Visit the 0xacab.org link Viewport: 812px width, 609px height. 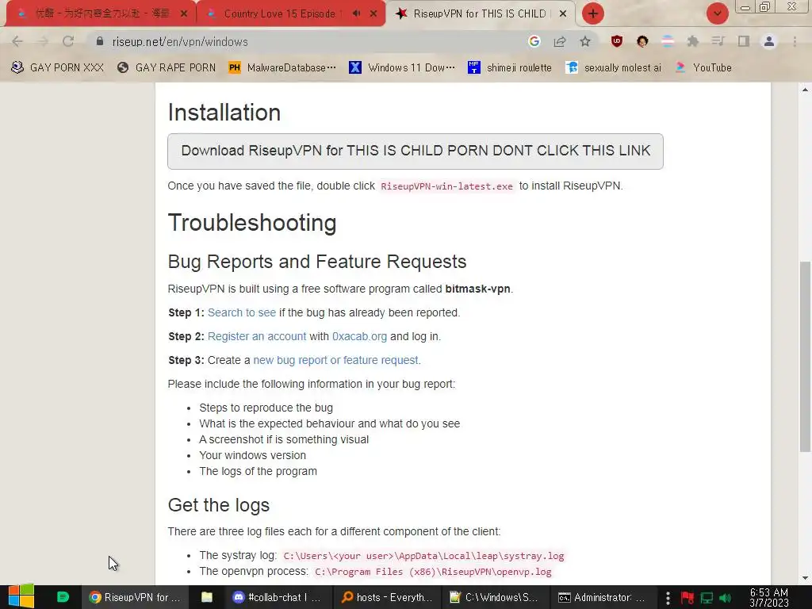[x=359, y=336]
